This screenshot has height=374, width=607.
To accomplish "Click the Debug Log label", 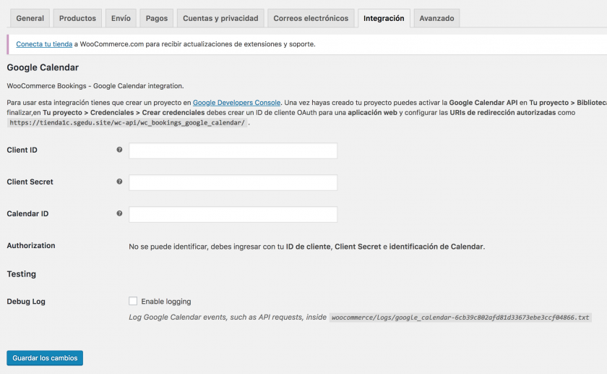I will pos(26,301).
